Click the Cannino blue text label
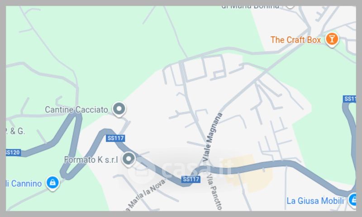 pos(24,184)
